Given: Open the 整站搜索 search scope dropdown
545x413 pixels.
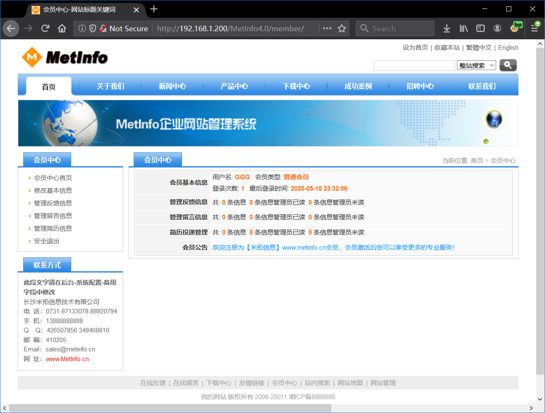Looking at the screenshot, I should click(476, 65).
